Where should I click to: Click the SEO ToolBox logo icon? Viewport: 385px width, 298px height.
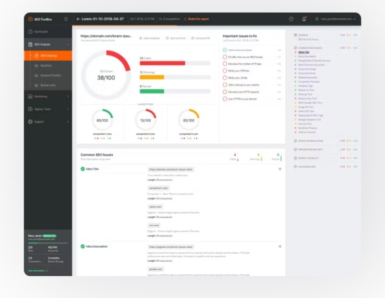(30, 19)
